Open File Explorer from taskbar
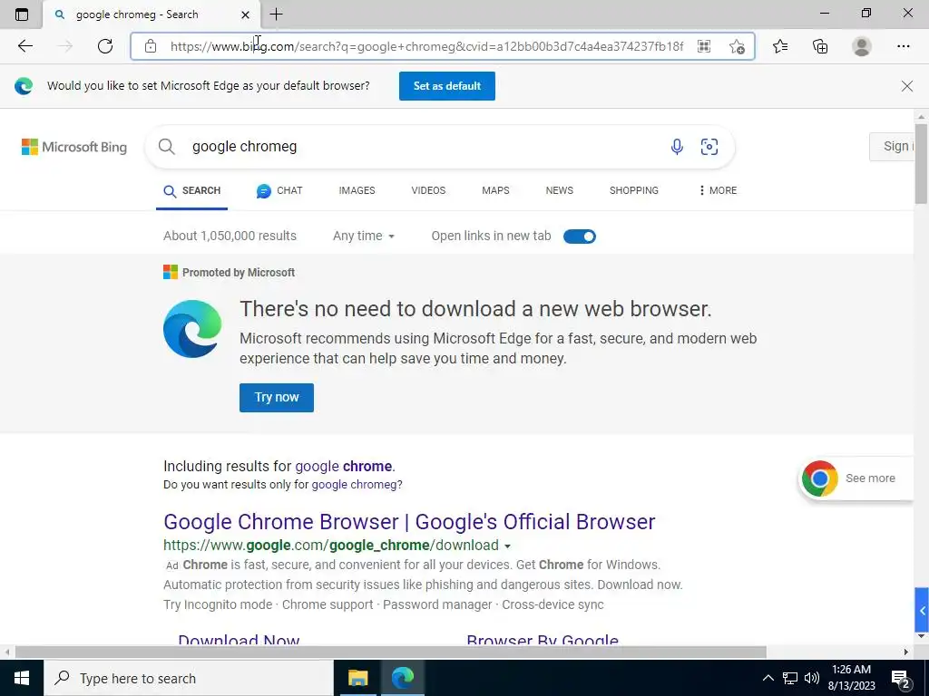This screenshot has width=929, height=696. (x=357, y=678)
